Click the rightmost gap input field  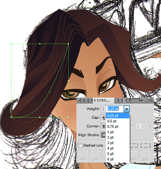(x=145, y=153)
